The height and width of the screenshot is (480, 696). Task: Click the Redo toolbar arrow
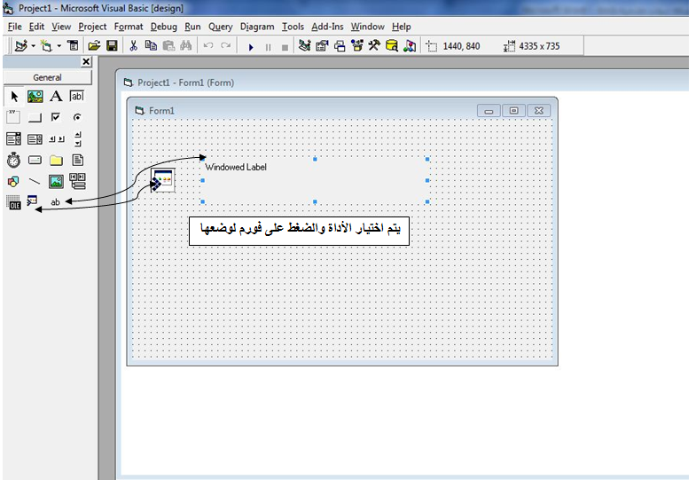(225, 46)
